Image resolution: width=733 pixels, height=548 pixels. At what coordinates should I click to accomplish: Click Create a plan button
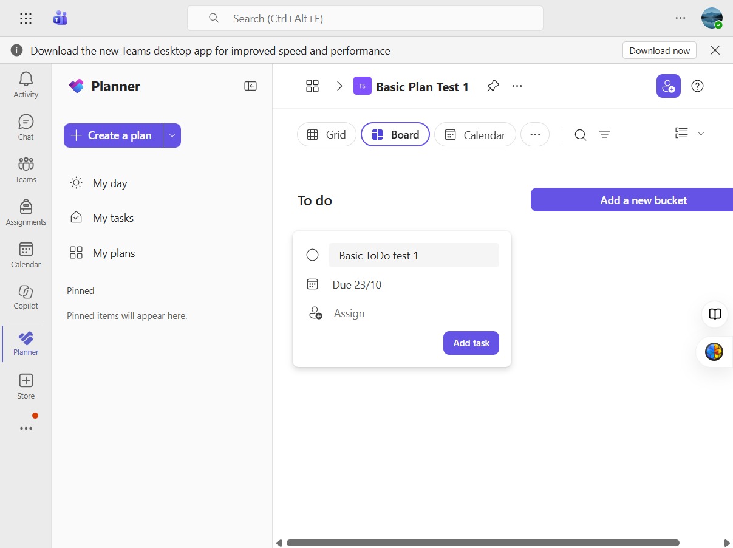point(113,135)
